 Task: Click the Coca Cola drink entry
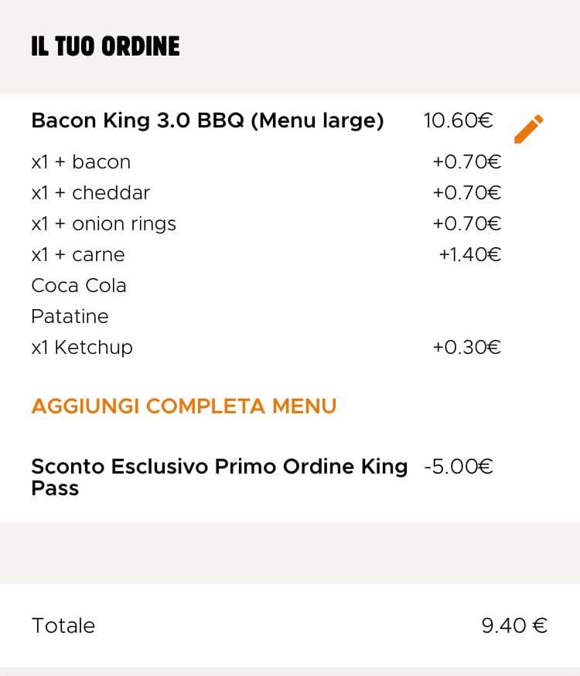78,286
